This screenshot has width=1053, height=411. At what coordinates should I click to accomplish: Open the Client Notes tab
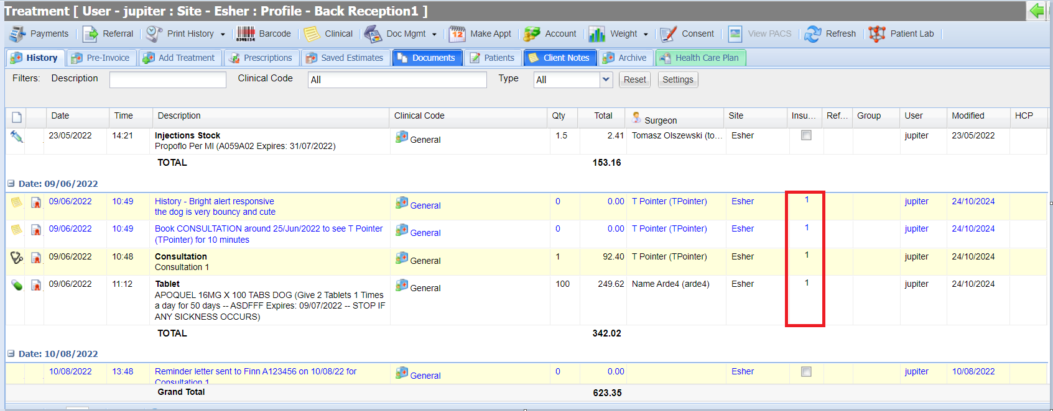(560, 58)
